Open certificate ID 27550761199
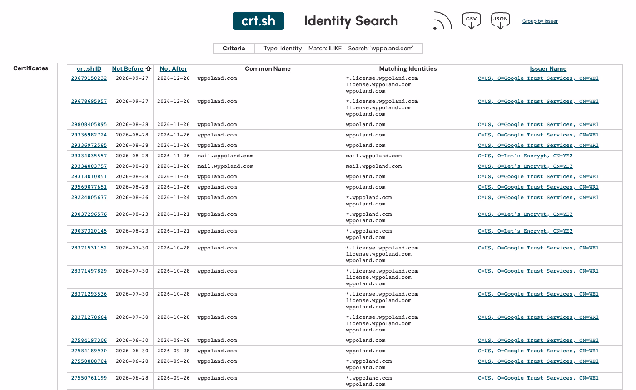The height and width of the screenshot is (390, 636). 89,378
